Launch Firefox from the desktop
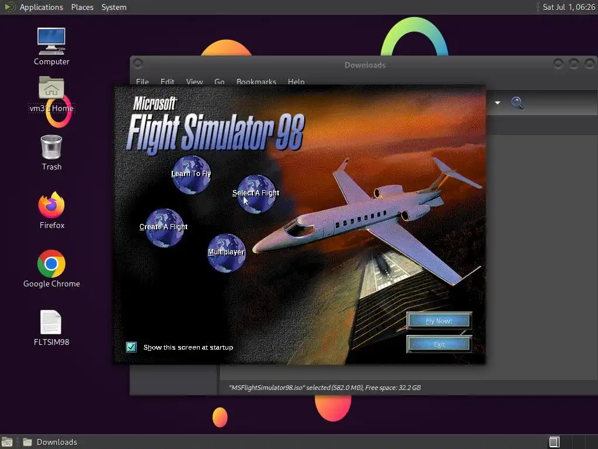Image resolution: width=598 pixels, height=449 pixels. (x=51, y=210)
